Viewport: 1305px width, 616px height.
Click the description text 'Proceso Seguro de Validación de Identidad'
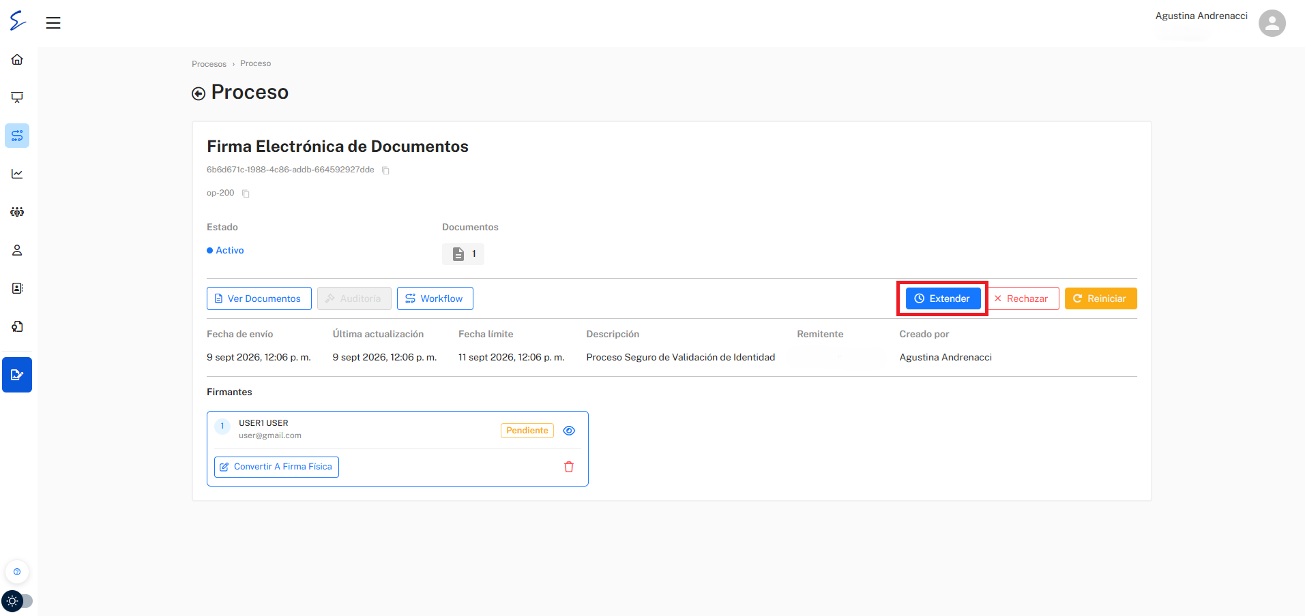(x=681, y=357)
